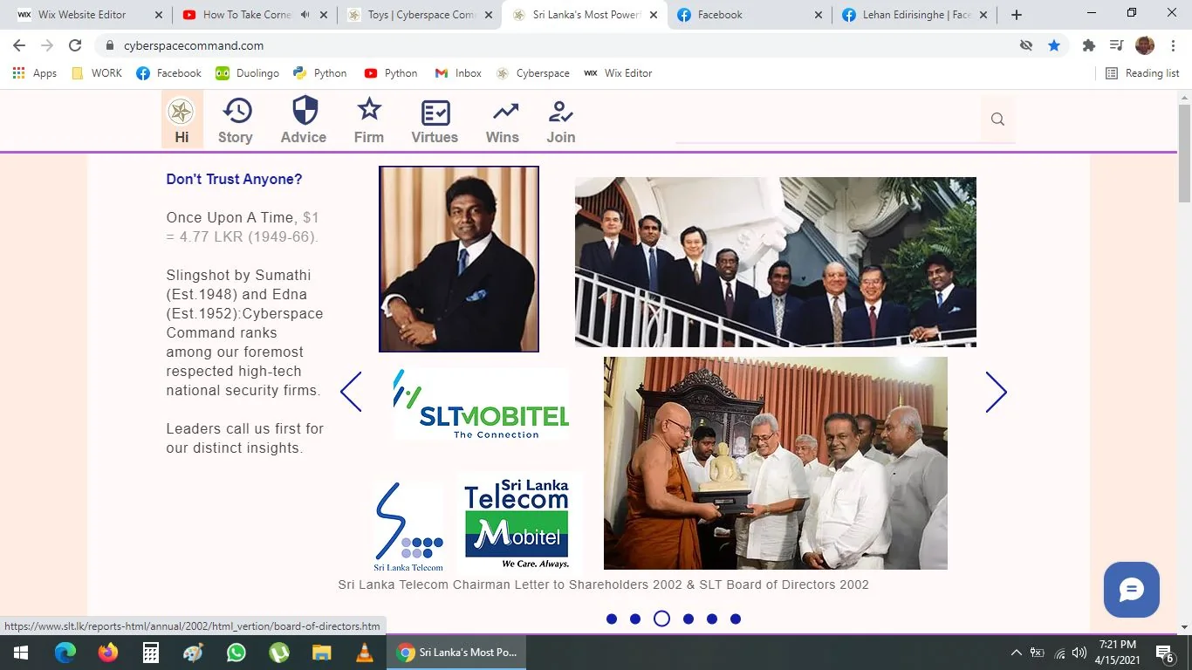Reload the current page
Viewport: 1192px width, 670px height.
click(75, 45)
